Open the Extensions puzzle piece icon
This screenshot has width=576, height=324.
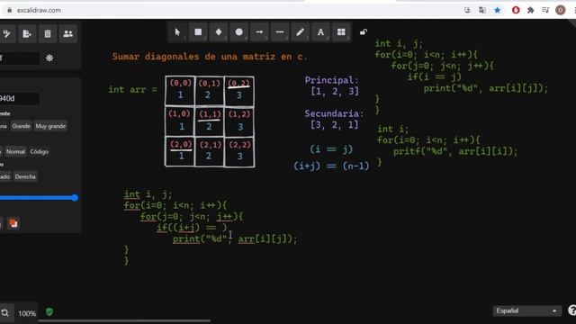click(530, 10)
